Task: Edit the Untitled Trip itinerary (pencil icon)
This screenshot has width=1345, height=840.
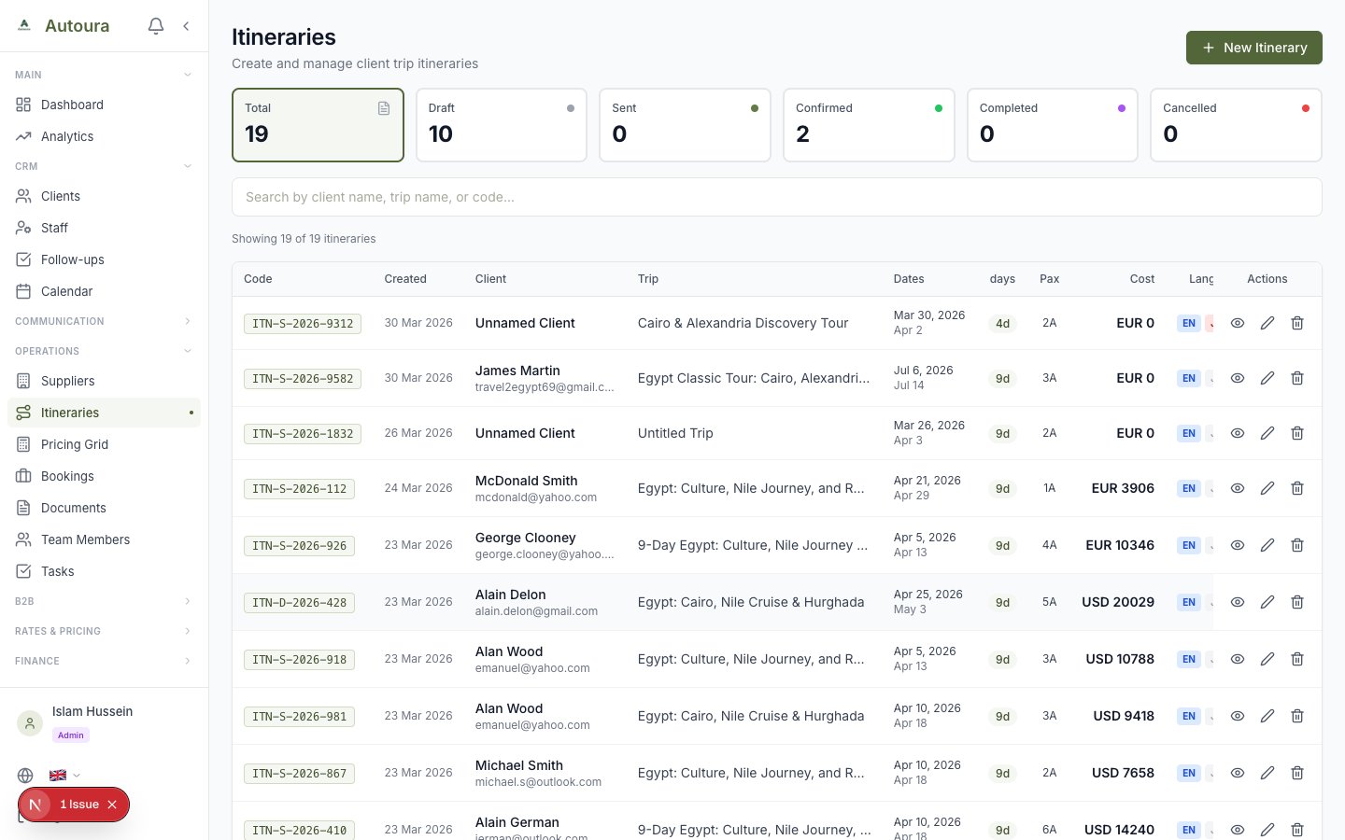Action: tap(1267, 433)
